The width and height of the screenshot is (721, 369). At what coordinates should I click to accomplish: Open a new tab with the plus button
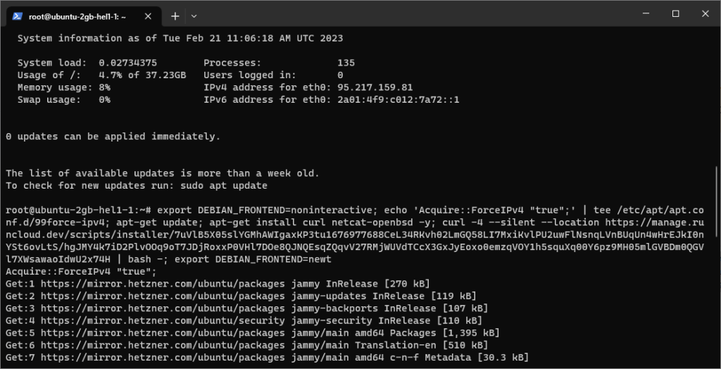click(175, 15)
